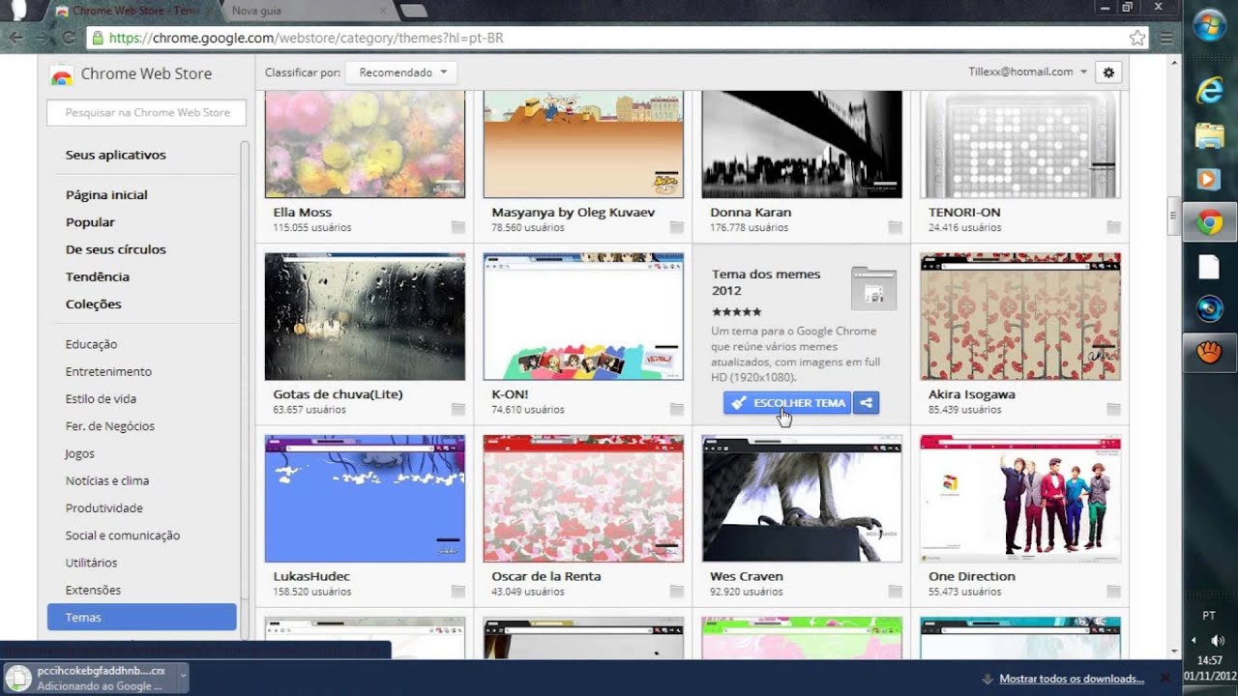
Task: Open the Popular section
Action: coord(90,222)
